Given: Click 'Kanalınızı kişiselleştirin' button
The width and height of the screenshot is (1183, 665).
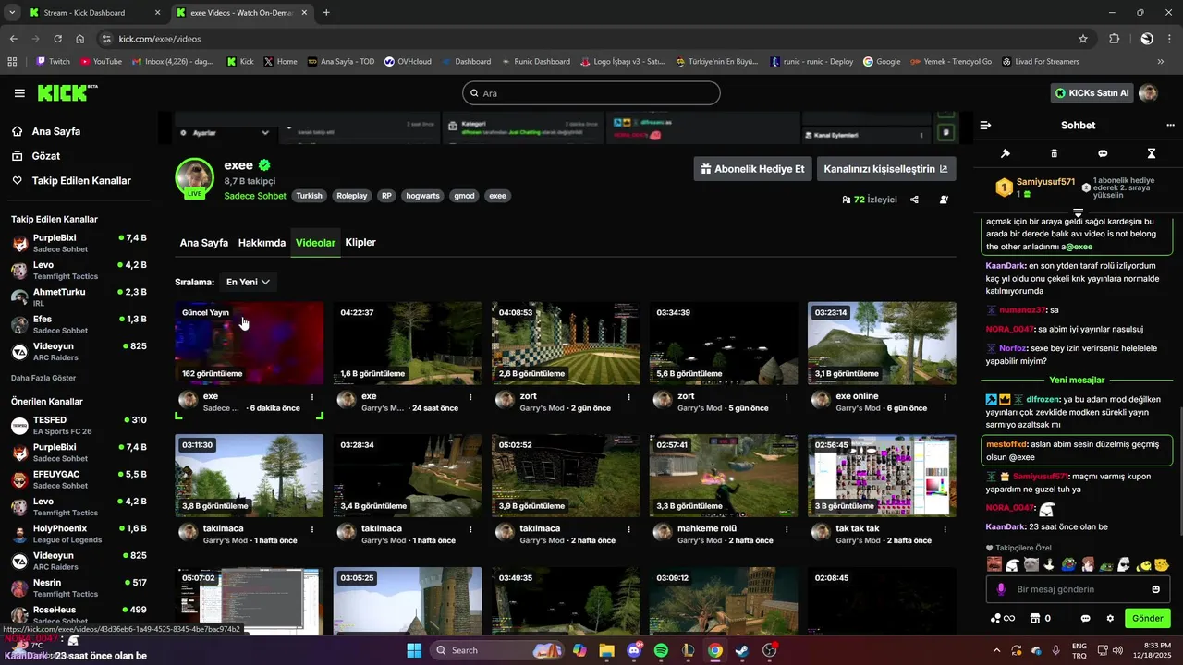Looking at the screenshot, I should coord(885,169).
